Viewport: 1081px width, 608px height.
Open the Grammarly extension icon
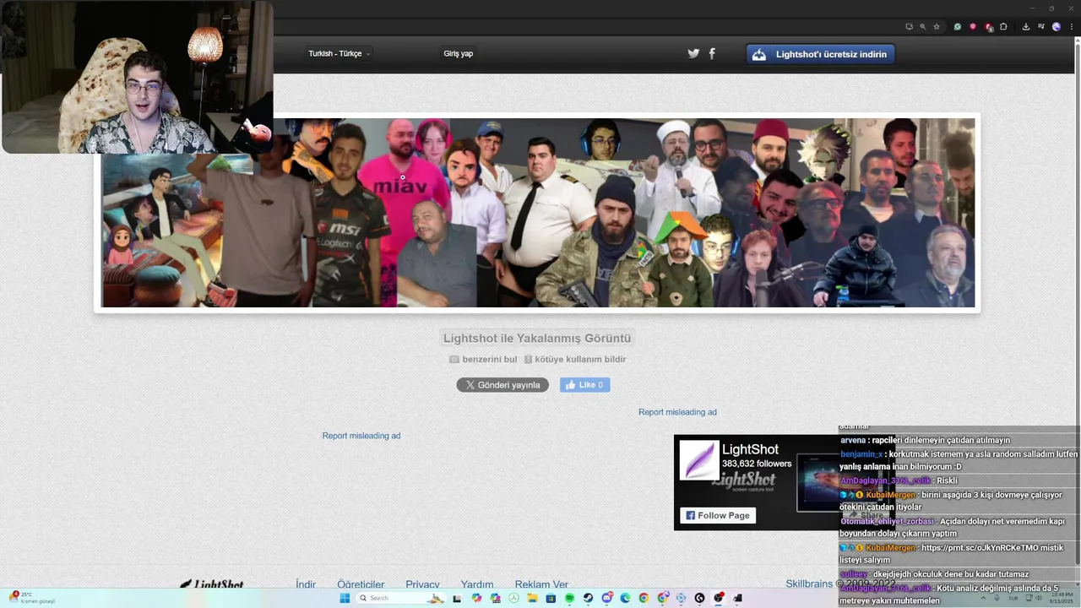tap(958, 27)
